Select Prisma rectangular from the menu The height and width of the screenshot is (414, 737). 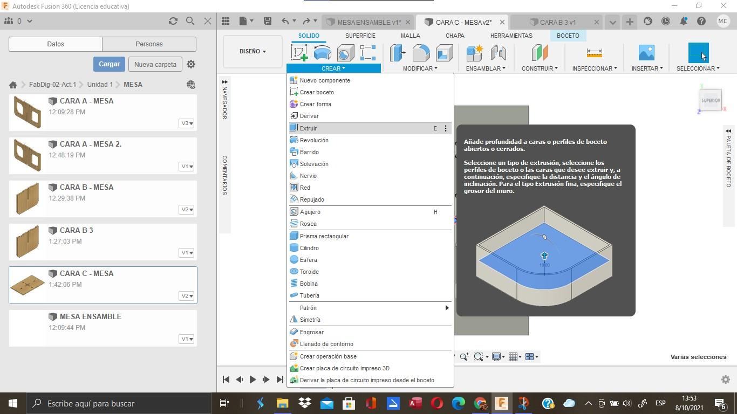coord(370,236)
